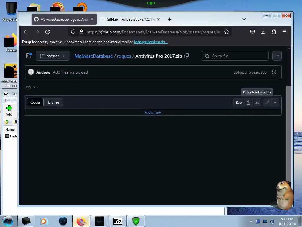Open the File menu in 7-Zip
Image resolution: width=302 pixels, height=227 pixels.
tap(8, 100)
